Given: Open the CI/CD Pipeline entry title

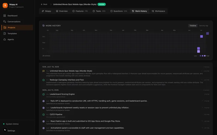Looking at the screenshot, I should coord(56,114).
